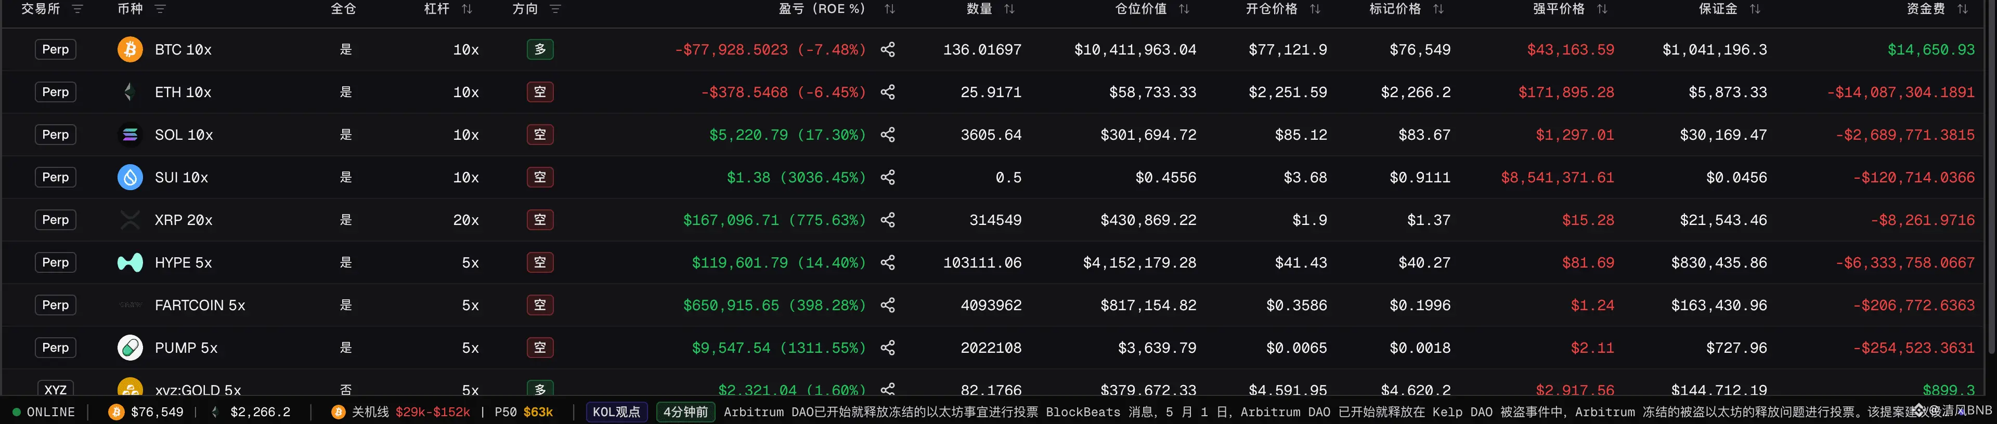Click the PUMP coin icon
This screenshot has width=1997, height=424.
coord(130,348)
